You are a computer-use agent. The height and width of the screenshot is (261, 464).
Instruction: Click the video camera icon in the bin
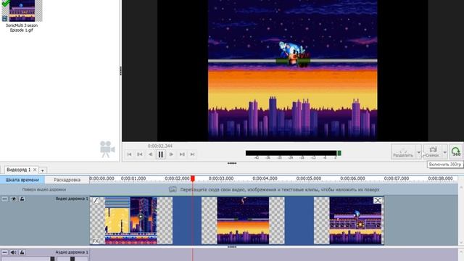(107, 149)
